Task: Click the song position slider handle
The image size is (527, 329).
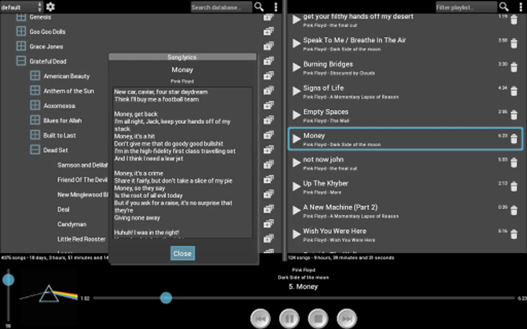Action: tap(166, 298)
